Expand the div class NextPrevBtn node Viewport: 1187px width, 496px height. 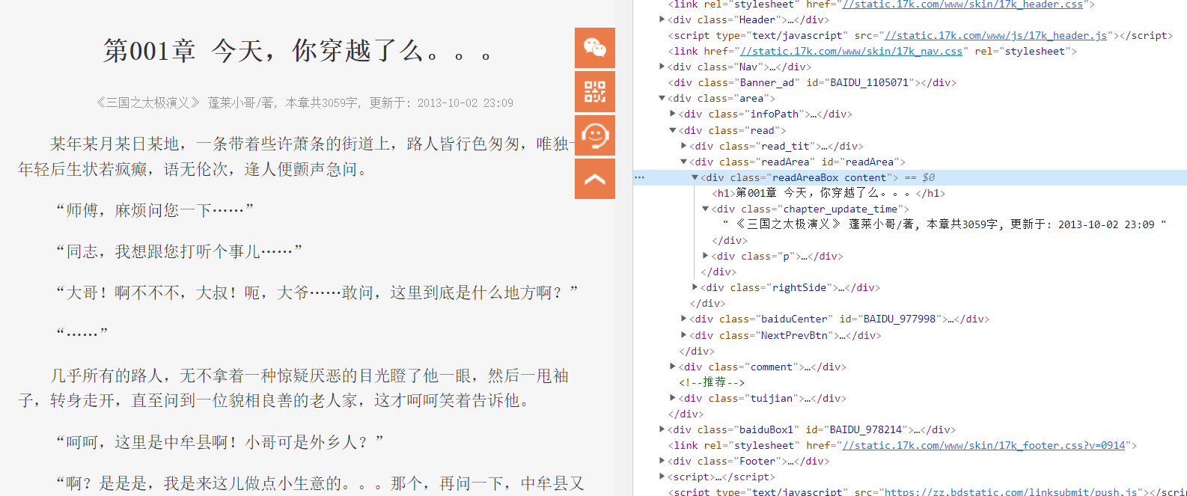683,335
